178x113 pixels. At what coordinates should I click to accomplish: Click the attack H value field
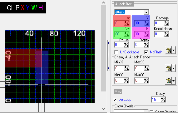[139, 34]
